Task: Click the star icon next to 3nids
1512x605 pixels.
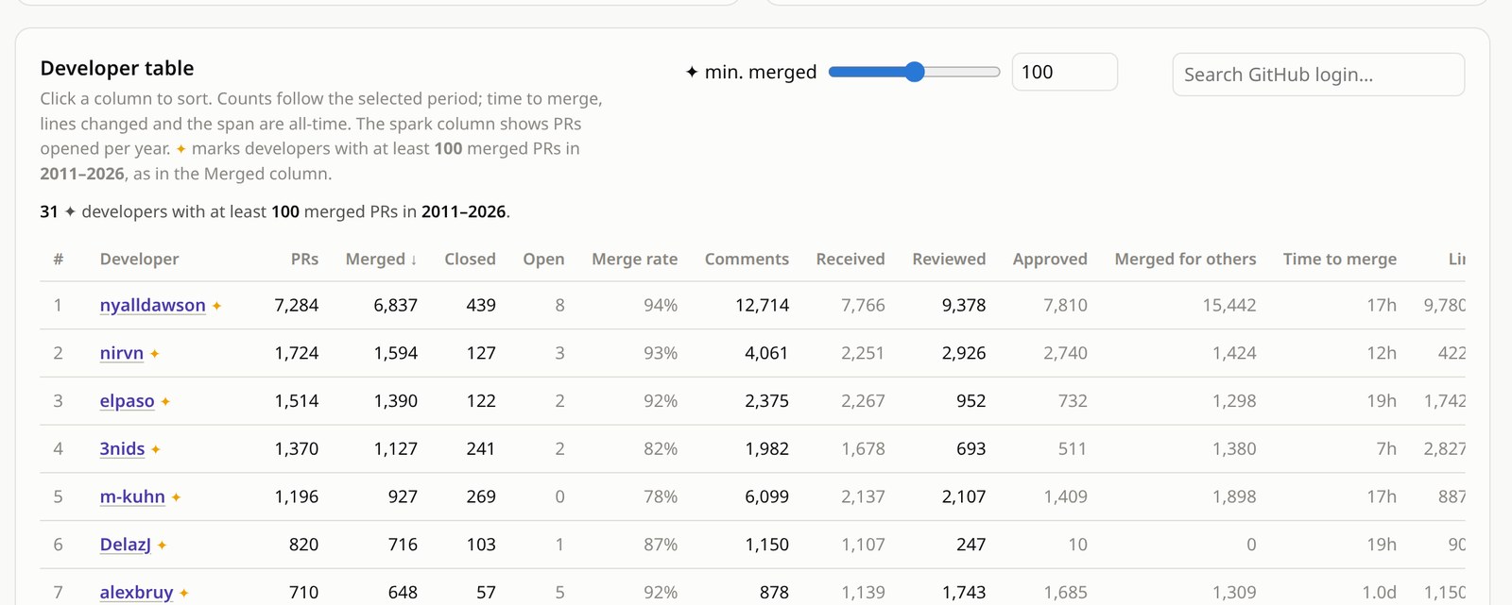Action: tap(156, 449)
